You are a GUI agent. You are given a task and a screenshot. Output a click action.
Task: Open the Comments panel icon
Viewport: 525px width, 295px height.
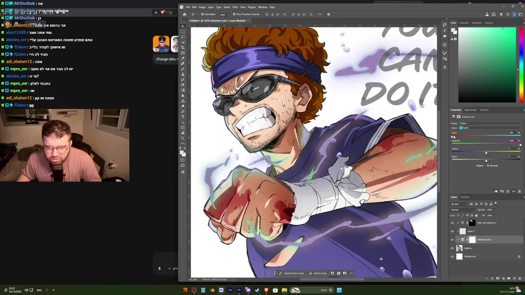(x=445, y=36)
